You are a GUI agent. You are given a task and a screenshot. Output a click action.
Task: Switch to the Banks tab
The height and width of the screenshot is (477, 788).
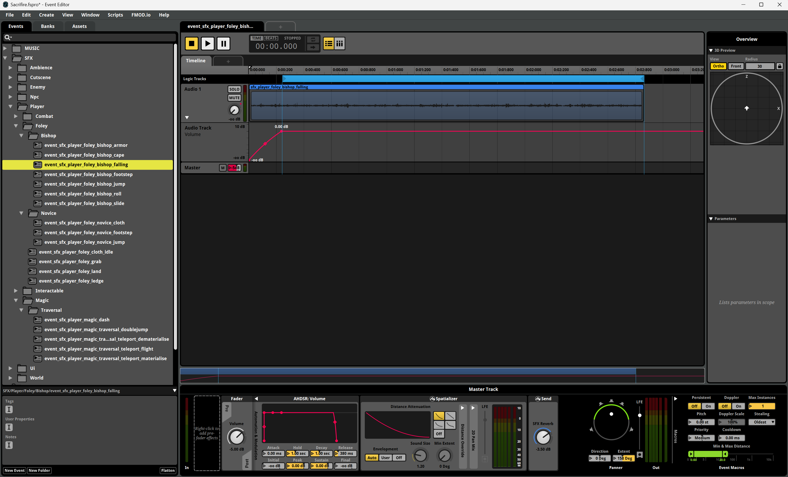[x=48, y=26]
